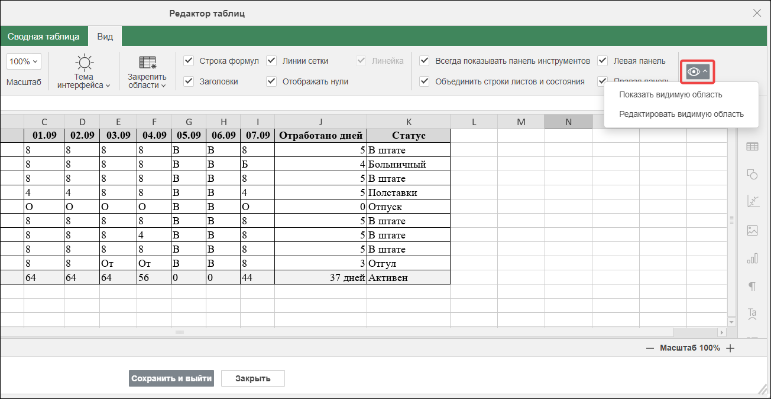Select column N header
The width and height of the screenshot is (771, 399).
pos(568,122)
